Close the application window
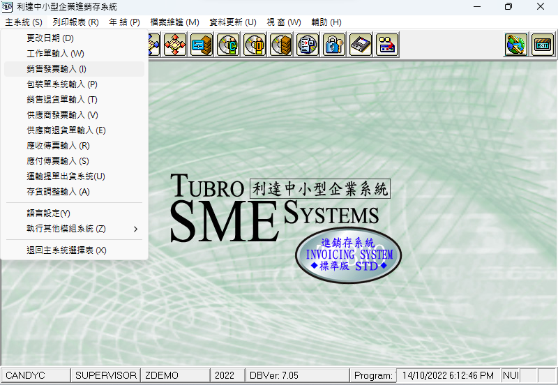This screenshot has width=558, height=385. click(x=540, y=7)
